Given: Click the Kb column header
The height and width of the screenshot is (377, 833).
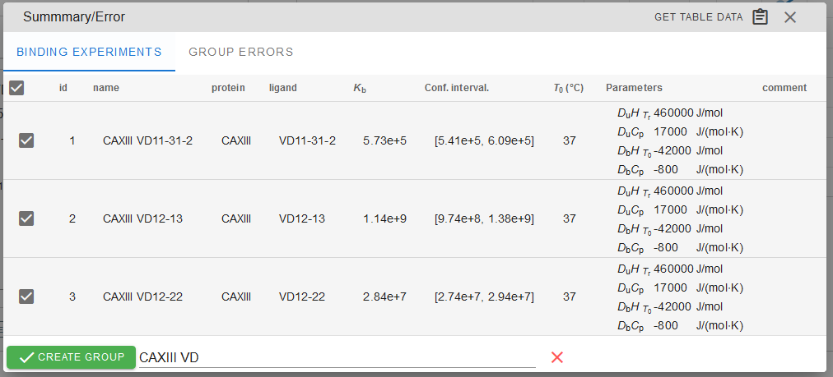Looking at the screenshot, I should point(360,88).
